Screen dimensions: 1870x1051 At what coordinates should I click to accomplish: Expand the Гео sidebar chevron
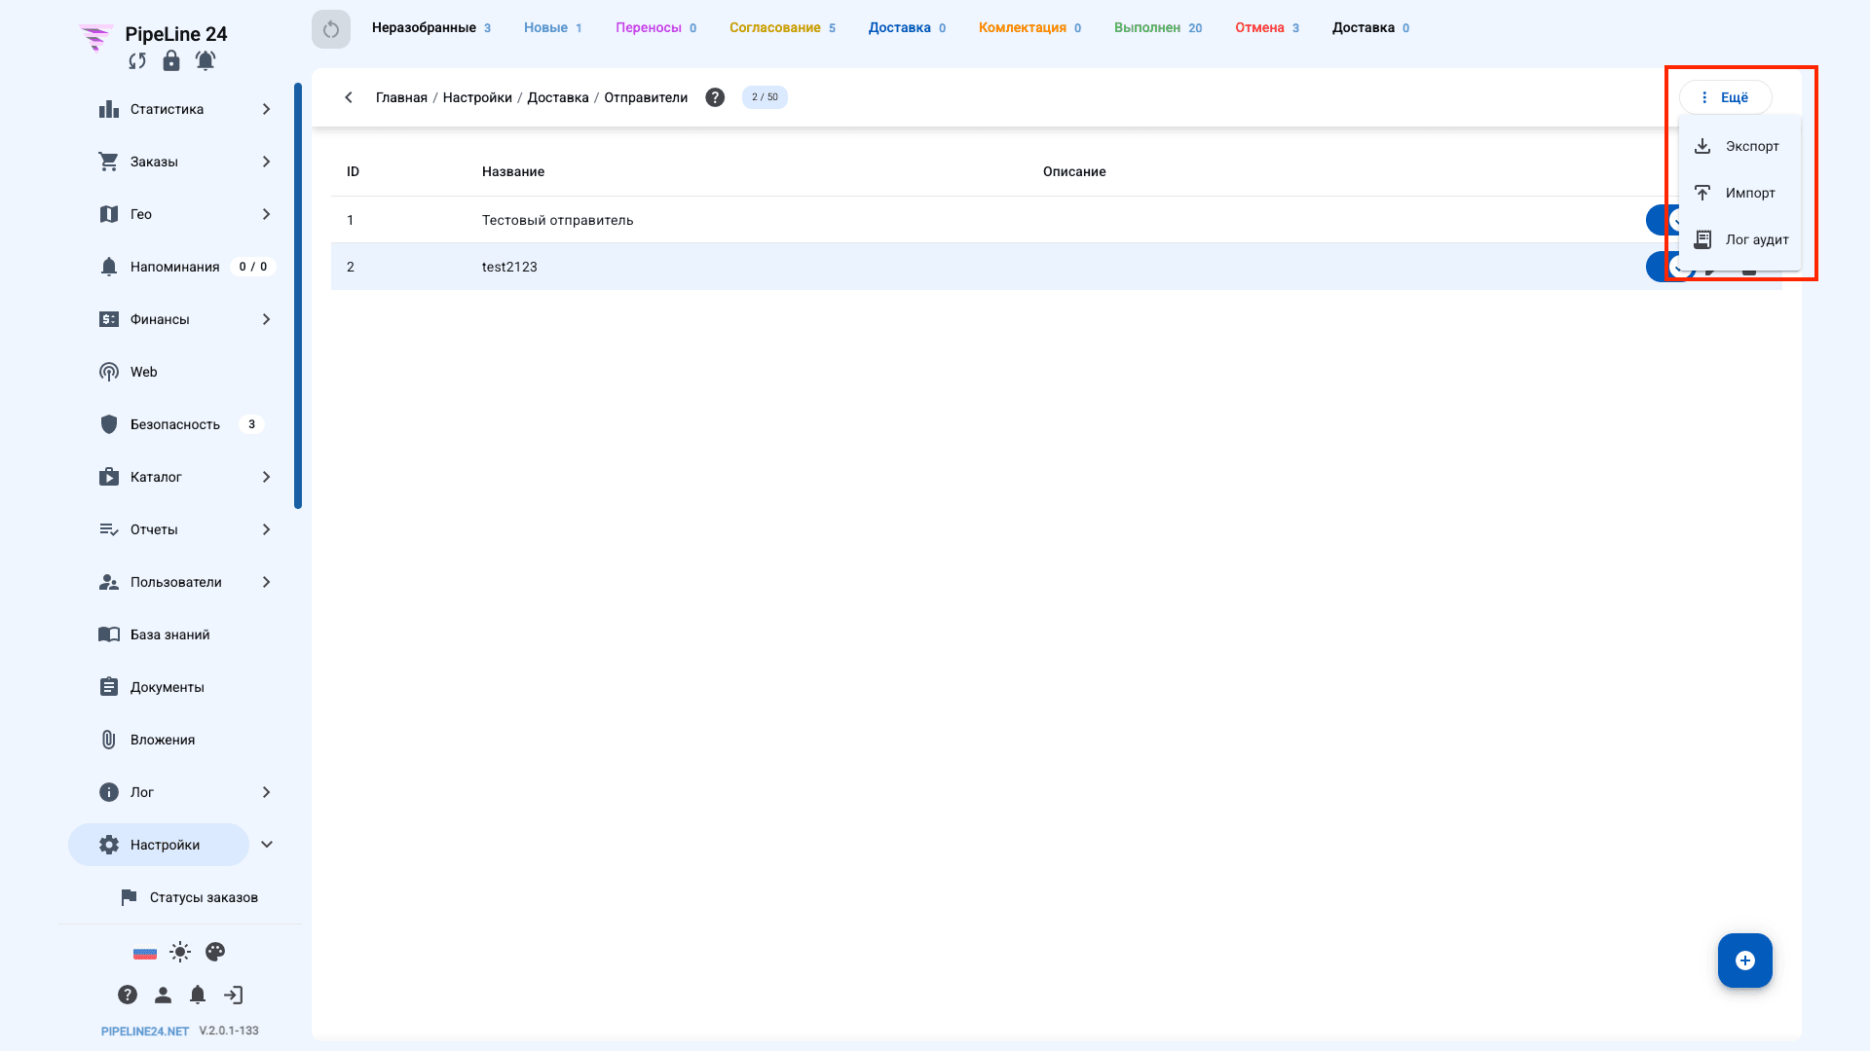point(266,214)
